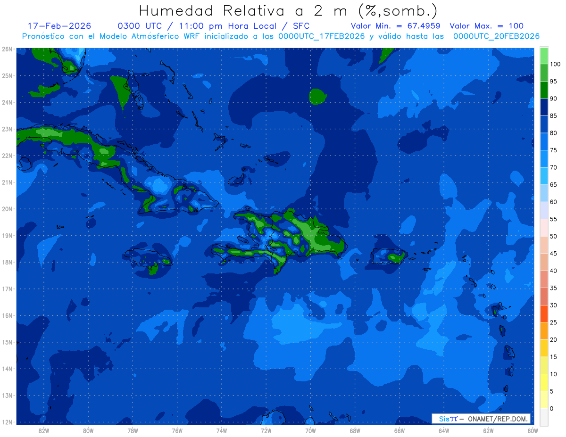Click the longitude label "66W"
The height and width of the screenshot is (437, 566).
(399, 430)
